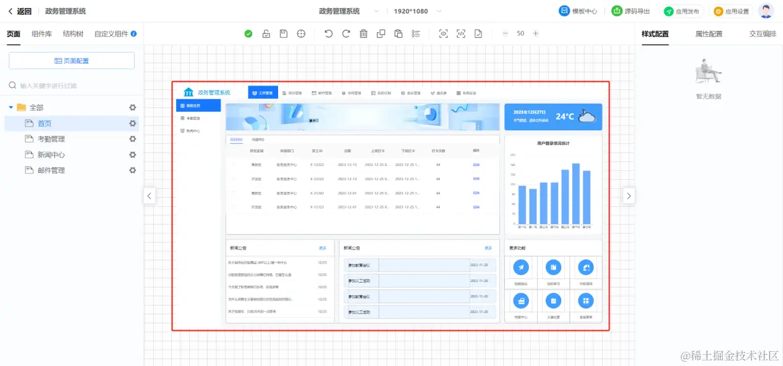
Task: Click the crosshair locate icon in toolbar
Action: point(301,34)
